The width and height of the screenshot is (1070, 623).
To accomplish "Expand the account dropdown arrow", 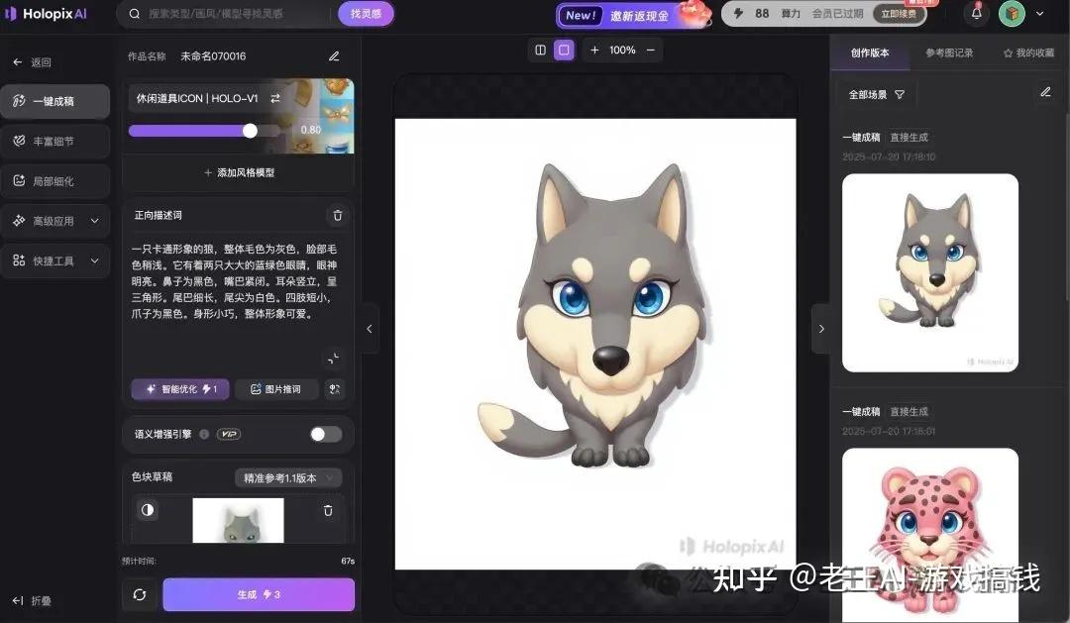I will [1039, 13].
